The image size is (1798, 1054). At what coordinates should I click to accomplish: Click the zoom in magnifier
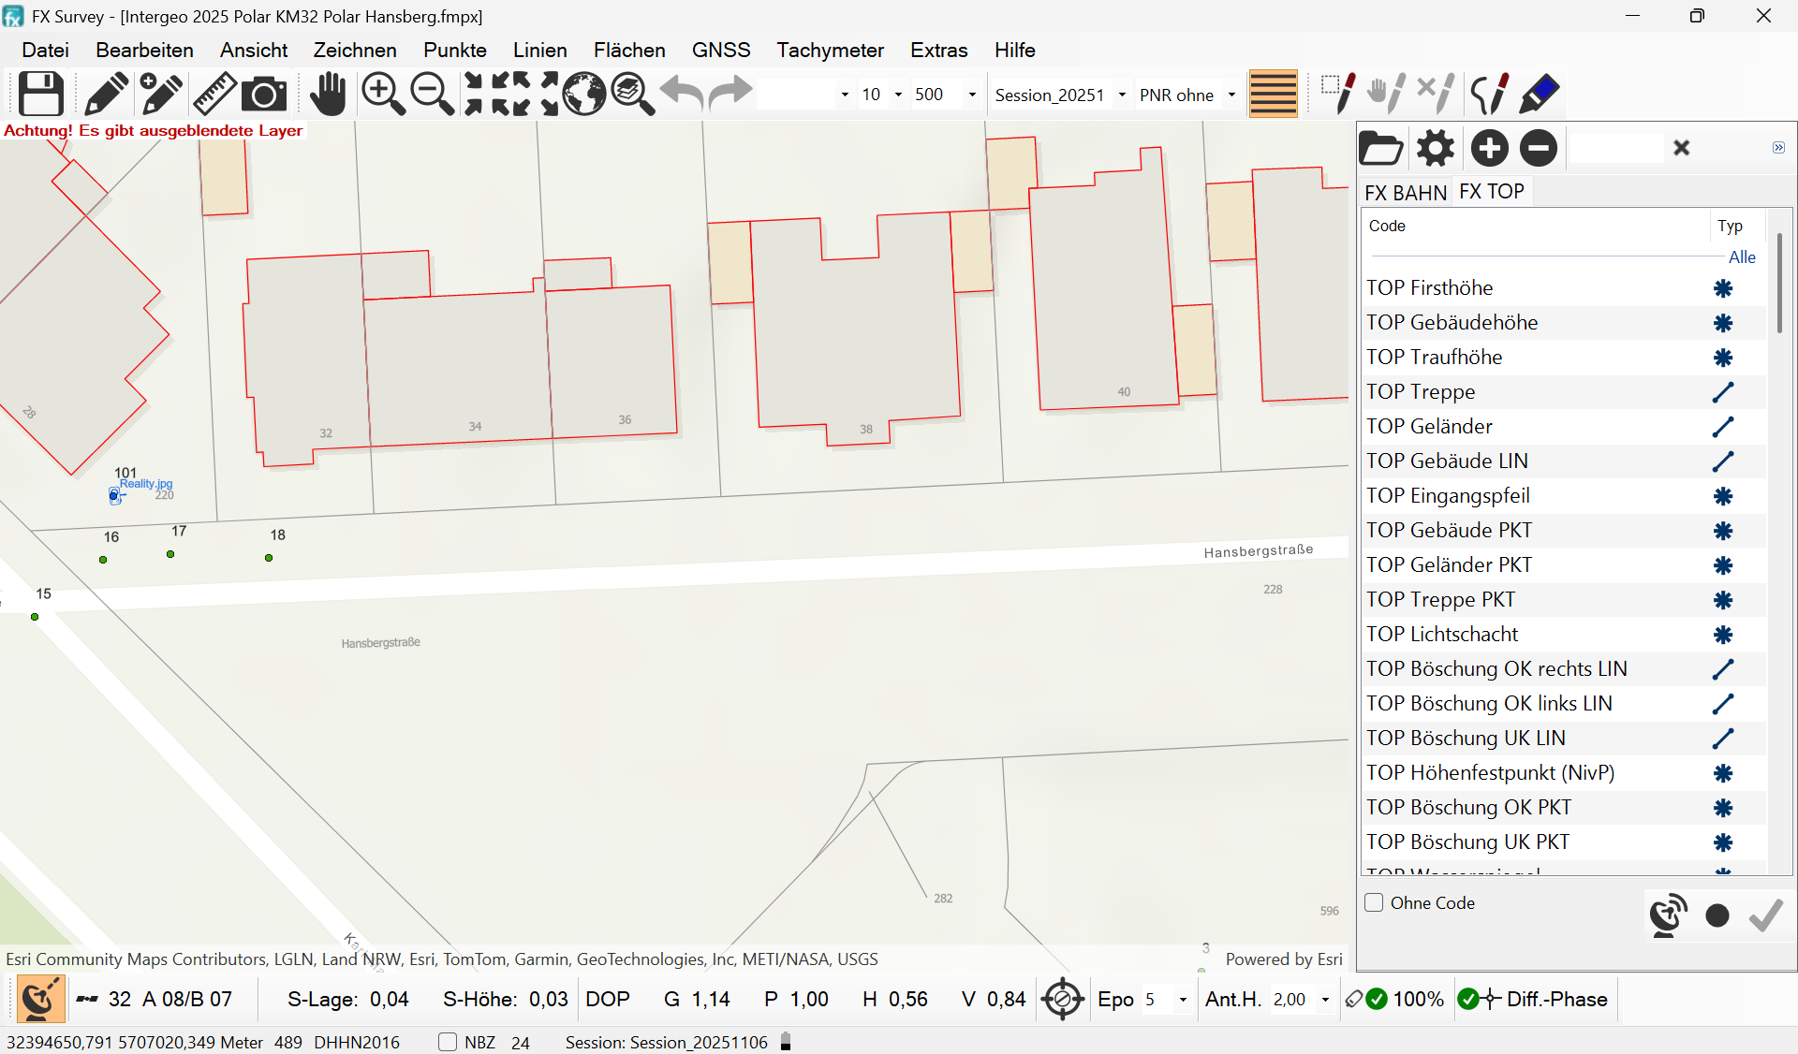click(x=382, y=94)
